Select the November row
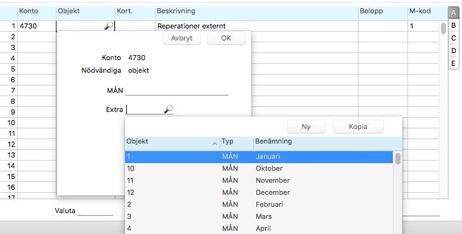This screenshot has height=234, width=462. coord(259,181)
